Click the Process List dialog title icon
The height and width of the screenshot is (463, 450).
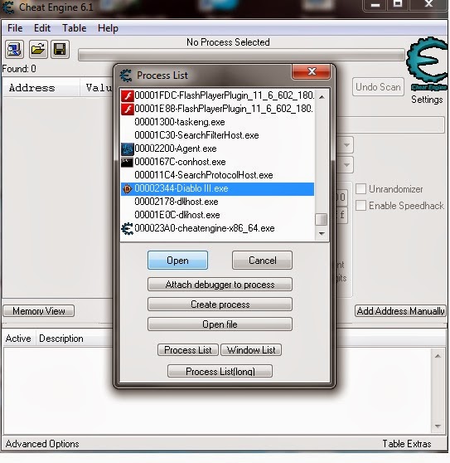[126, 76]
